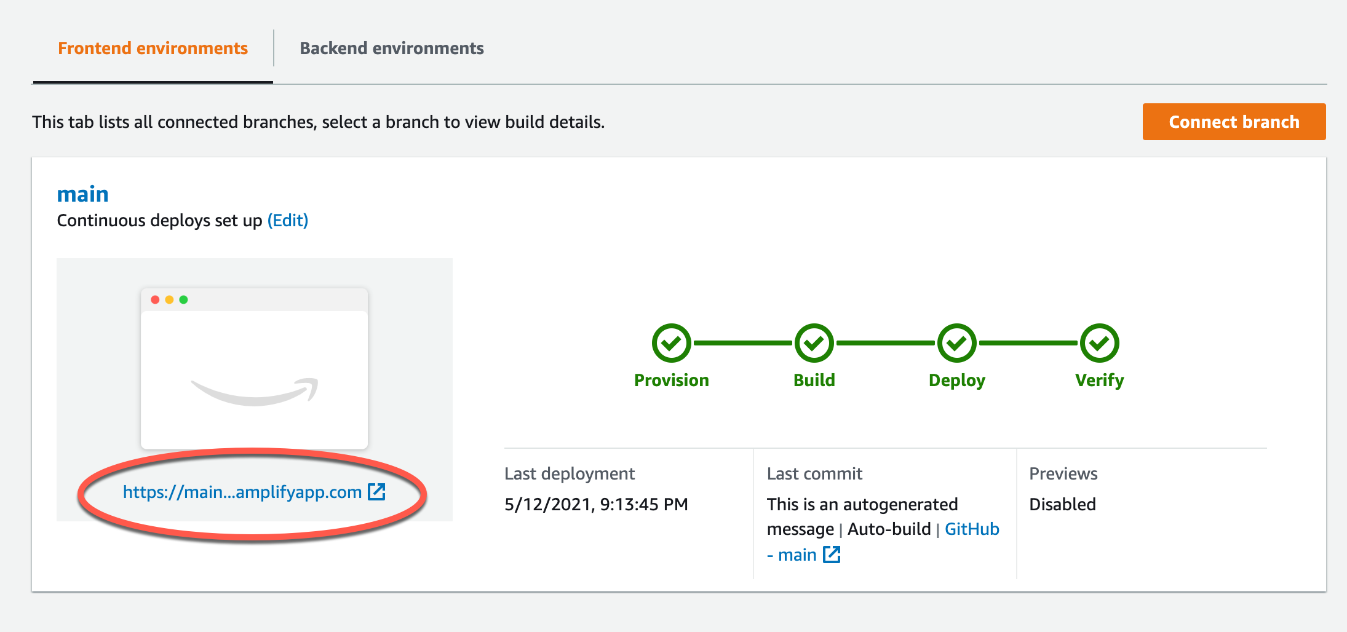Viewport: 1347px width, 632px height.
Task: Click the yellow dot in preview window
Action: click(169, 299)
